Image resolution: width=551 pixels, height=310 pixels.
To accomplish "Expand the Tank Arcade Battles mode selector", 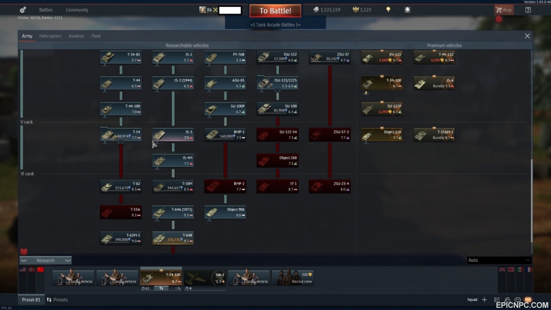I will (275, 25).
